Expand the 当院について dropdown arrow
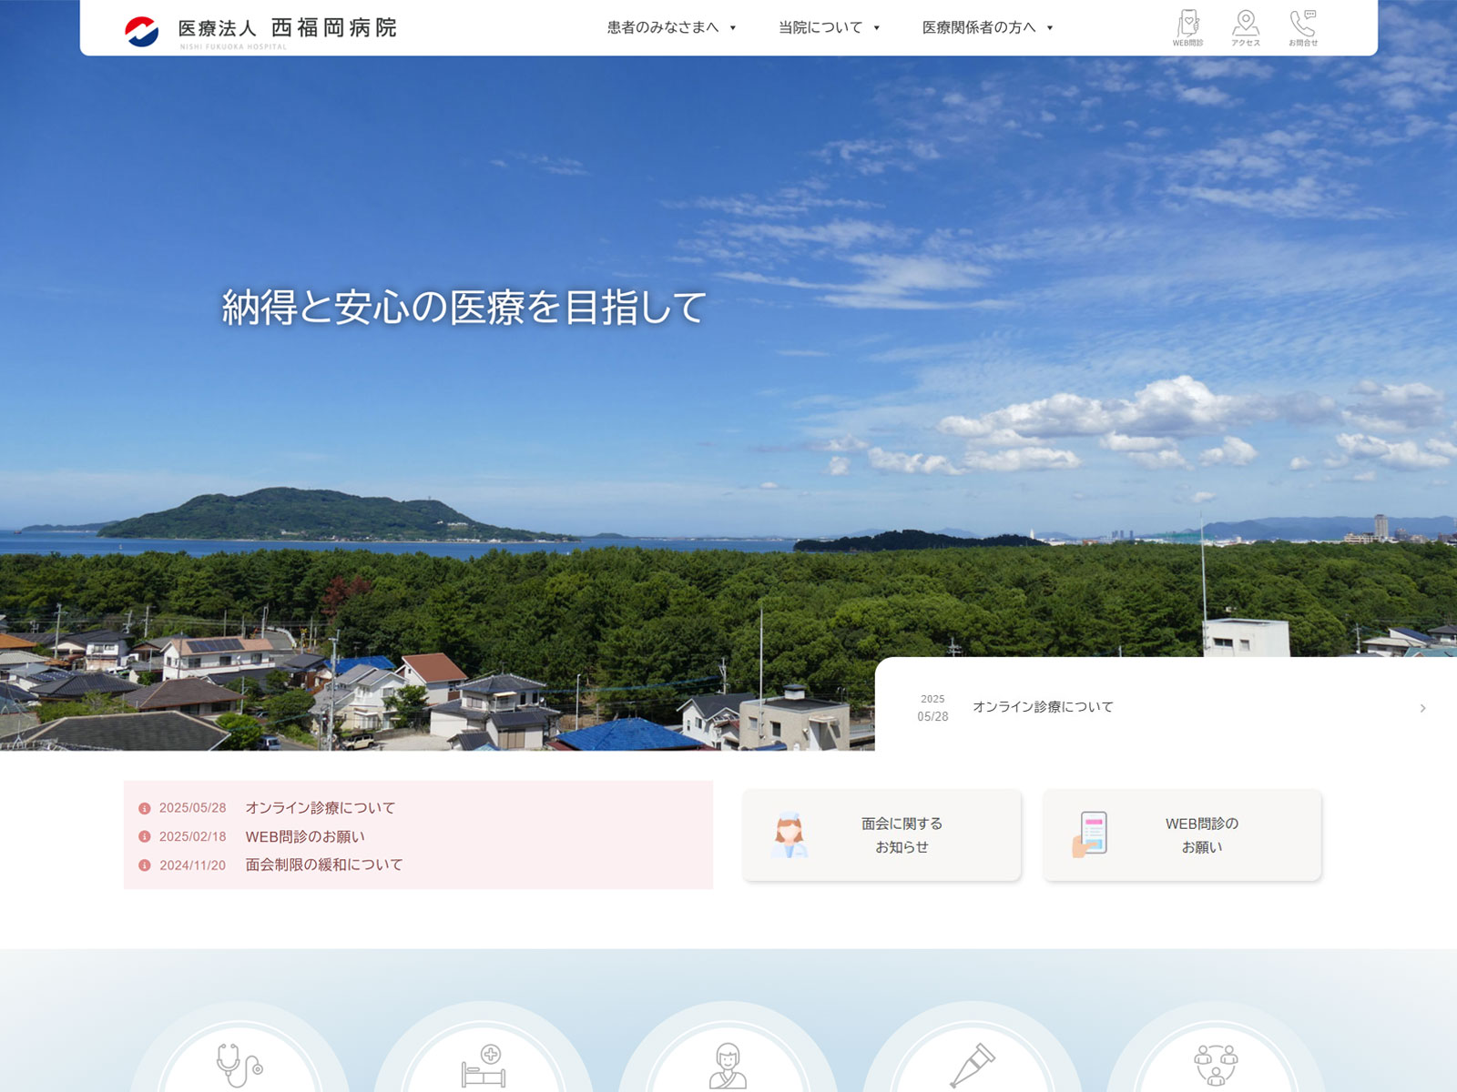Viewport: 1457px width, 1092px height. (877, 28)
